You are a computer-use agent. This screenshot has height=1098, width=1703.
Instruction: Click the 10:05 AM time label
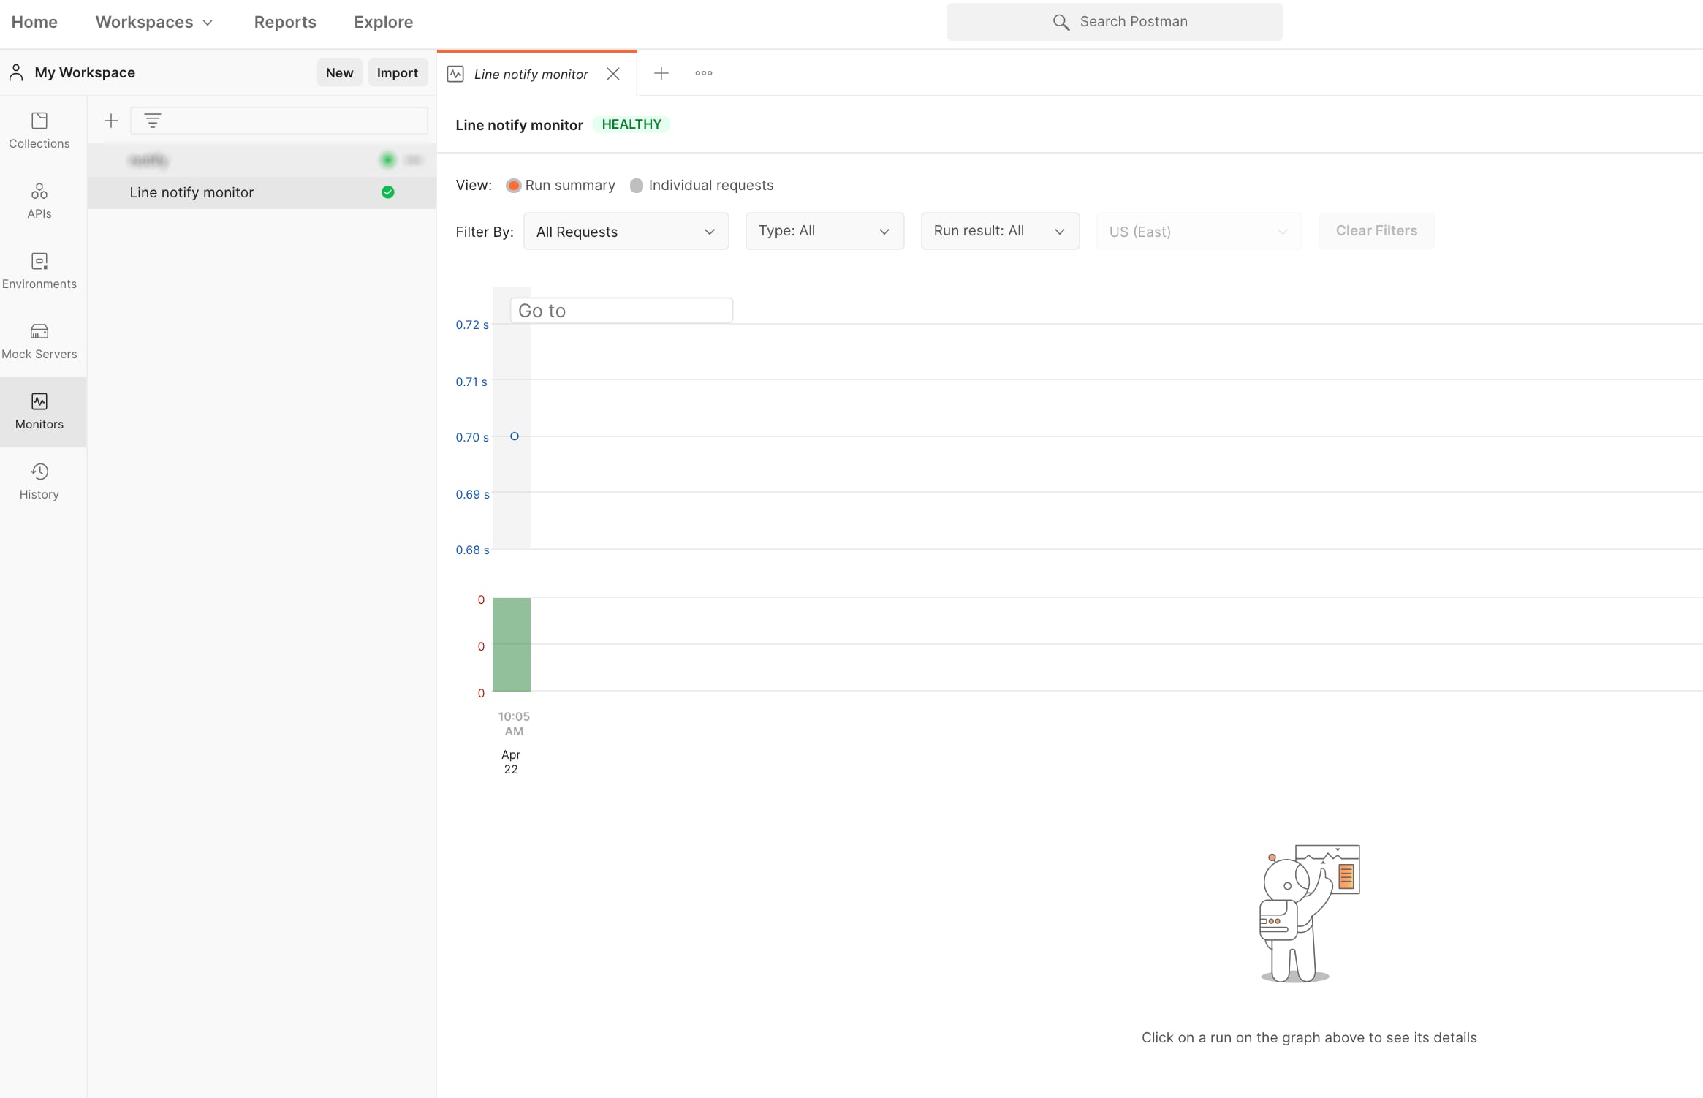pyautogui.click(x=514, y=724)
